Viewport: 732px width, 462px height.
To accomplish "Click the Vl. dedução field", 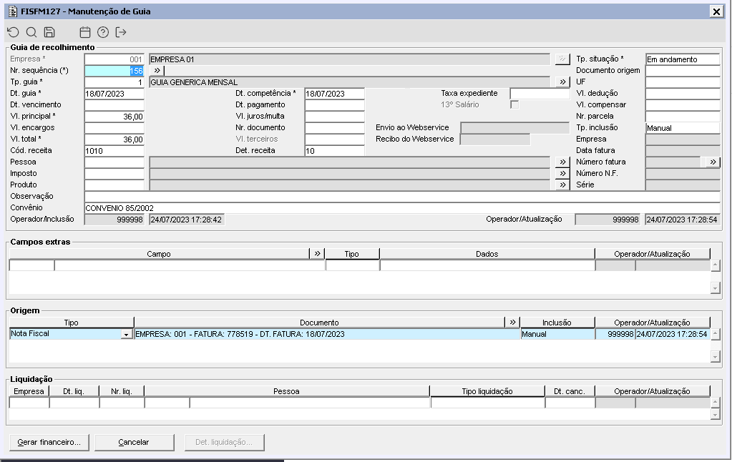I will click(683, 94).
